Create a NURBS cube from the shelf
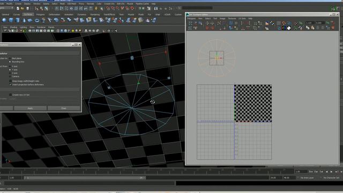 (x=11, y=20)
